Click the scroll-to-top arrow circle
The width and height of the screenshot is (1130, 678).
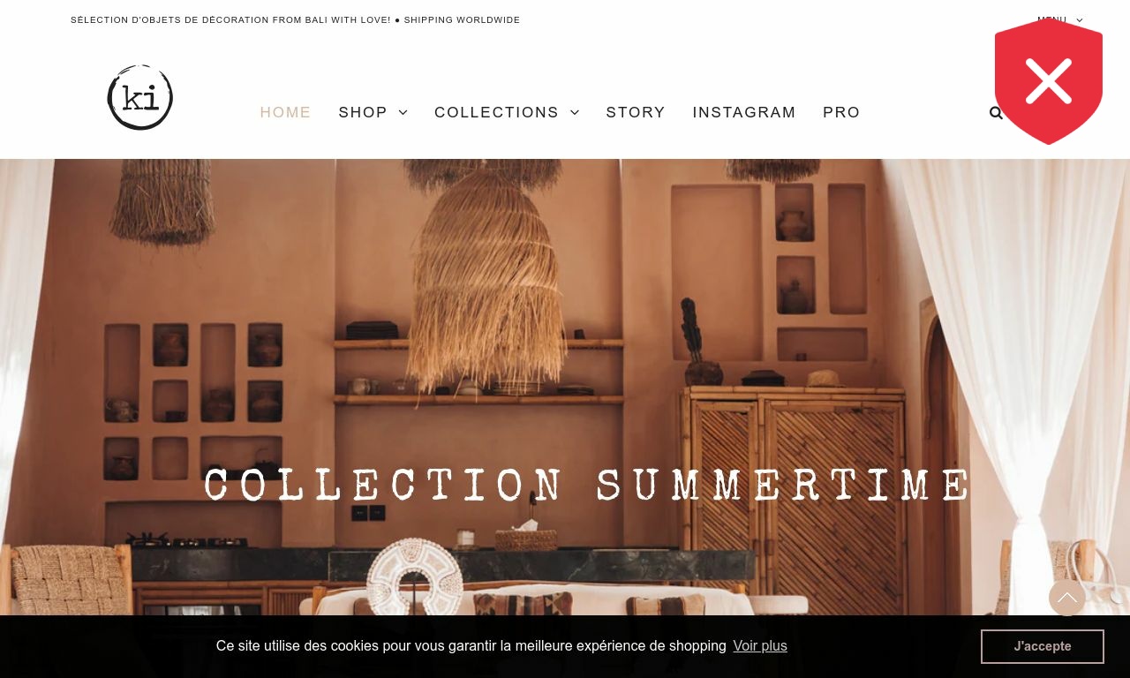pyautogui.click(x=1067, y=598)
